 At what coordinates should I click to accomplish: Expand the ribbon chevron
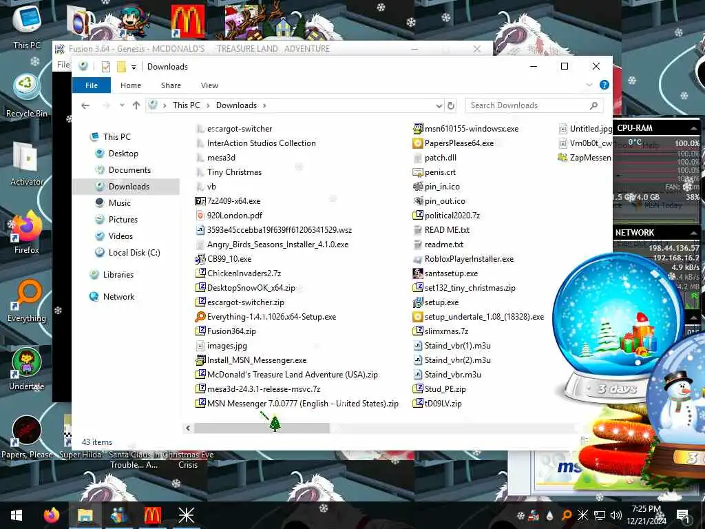[589, 85]
